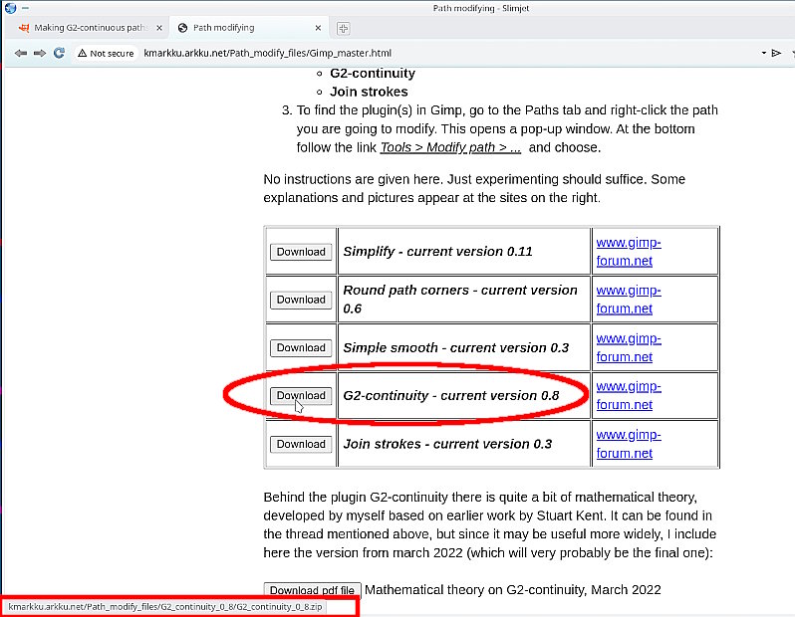
Task: Click the favicon of the 'Making G2-continuous path' tab
Action: (x=24, y=28)
